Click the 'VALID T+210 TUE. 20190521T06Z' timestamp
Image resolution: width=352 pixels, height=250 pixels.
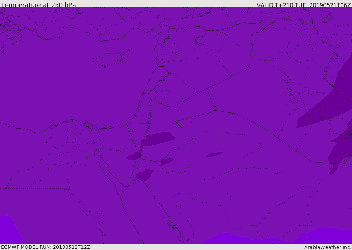pyautogui.click(x=304, y=5)
